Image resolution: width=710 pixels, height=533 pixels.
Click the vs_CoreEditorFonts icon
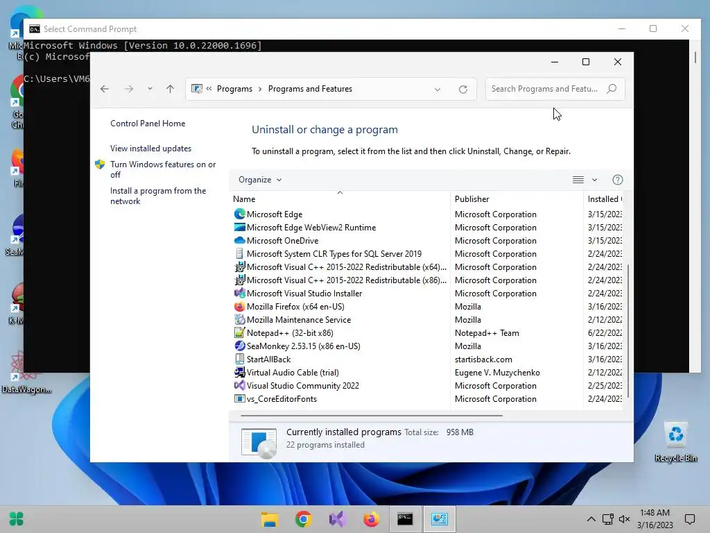click(x=239, y=398)
